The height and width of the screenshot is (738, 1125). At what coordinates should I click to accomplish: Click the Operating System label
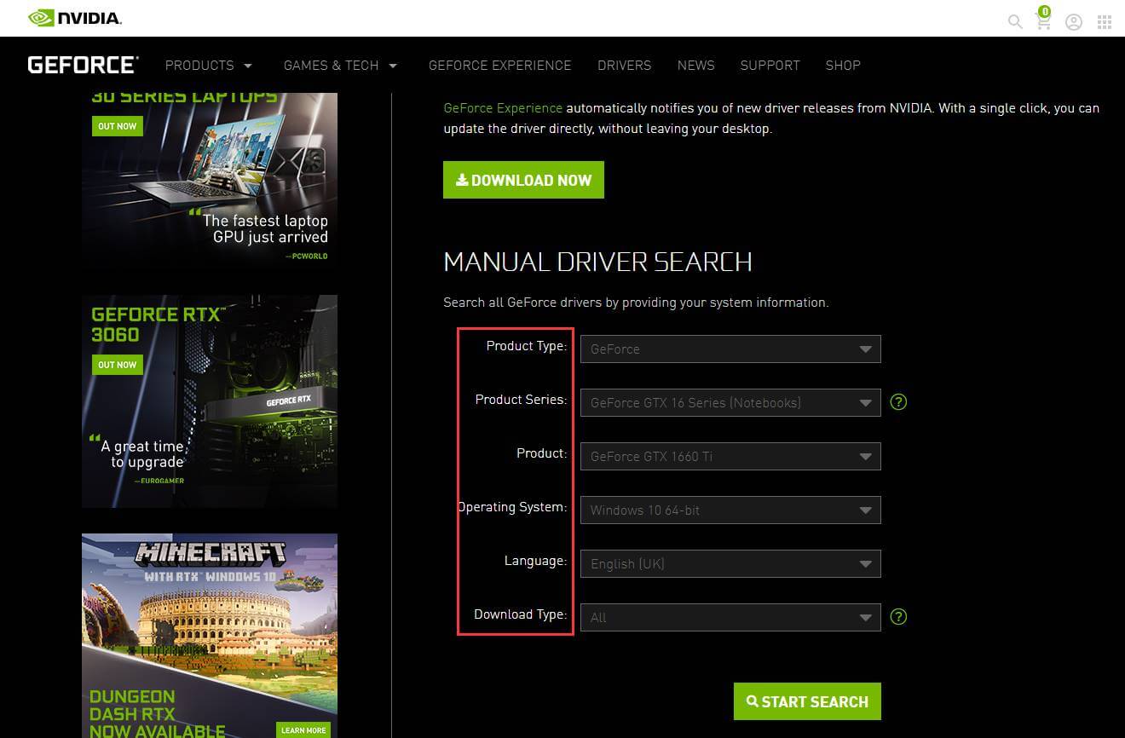click(x=512, y=507)
